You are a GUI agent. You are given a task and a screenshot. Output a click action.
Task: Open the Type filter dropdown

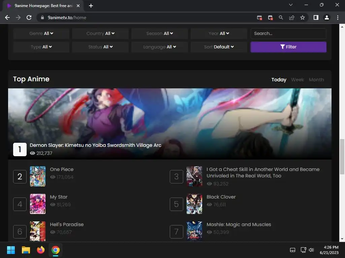coord(41,47)
